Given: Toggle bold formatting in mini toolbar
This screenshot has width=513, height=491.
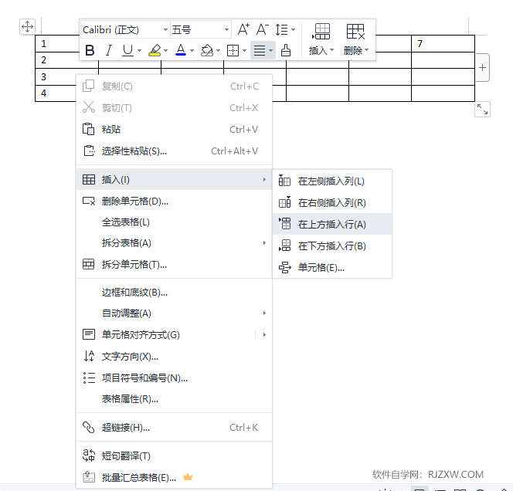Looking at the screenshot, I should pos(90,51).
